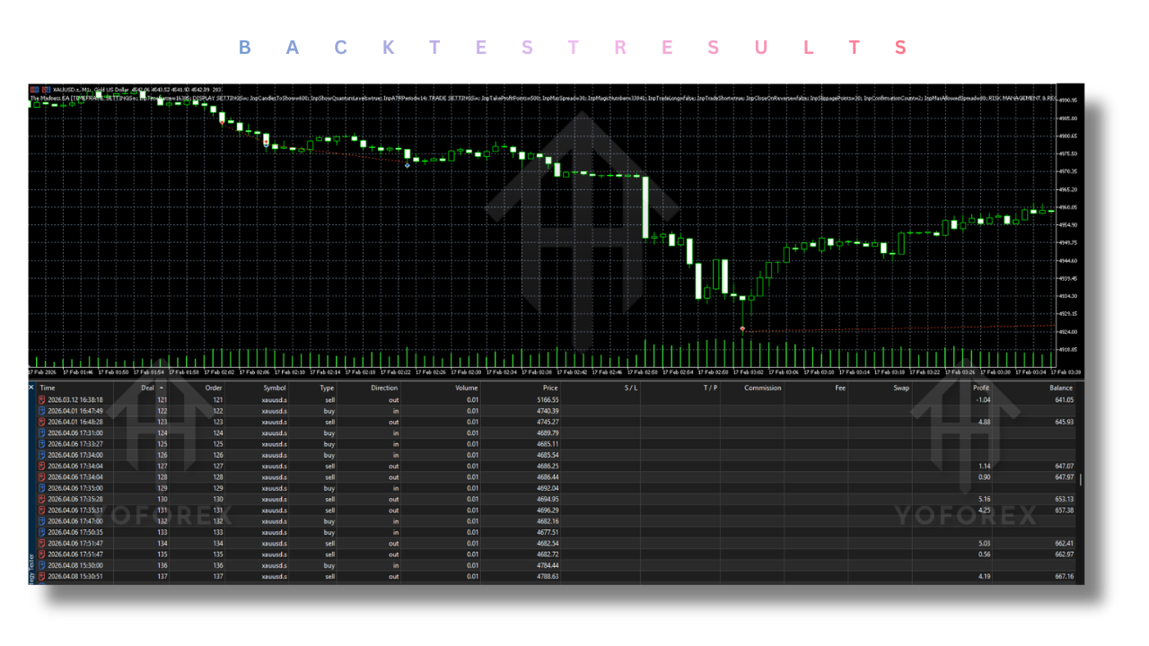Click the red sell arrow marker at the chart low
Screen dimensions: 1149x646
pos(742,329)
